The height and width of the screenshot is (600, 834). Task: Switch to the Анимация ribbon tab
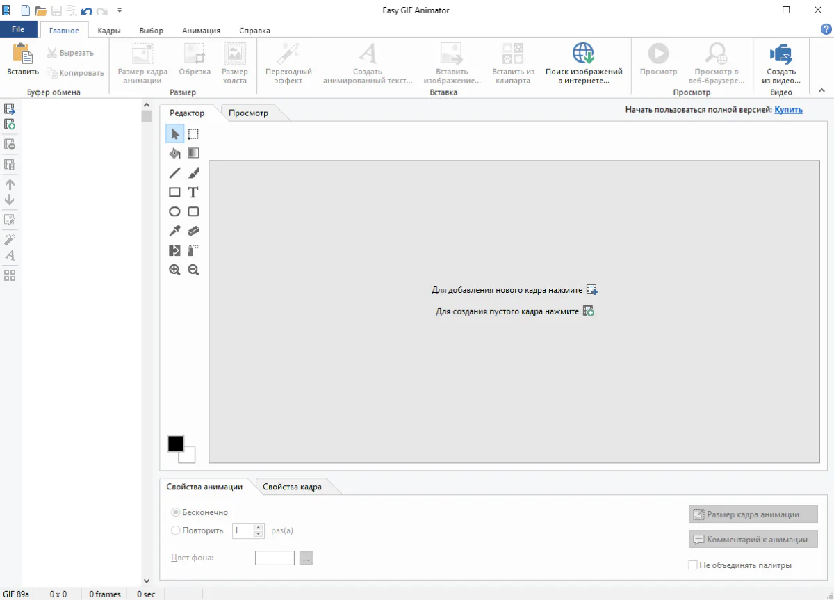click(x=201, y=31)
